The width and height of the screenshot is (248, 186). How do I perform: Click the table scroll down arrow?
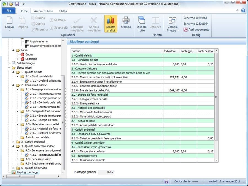tap(216, 160)
